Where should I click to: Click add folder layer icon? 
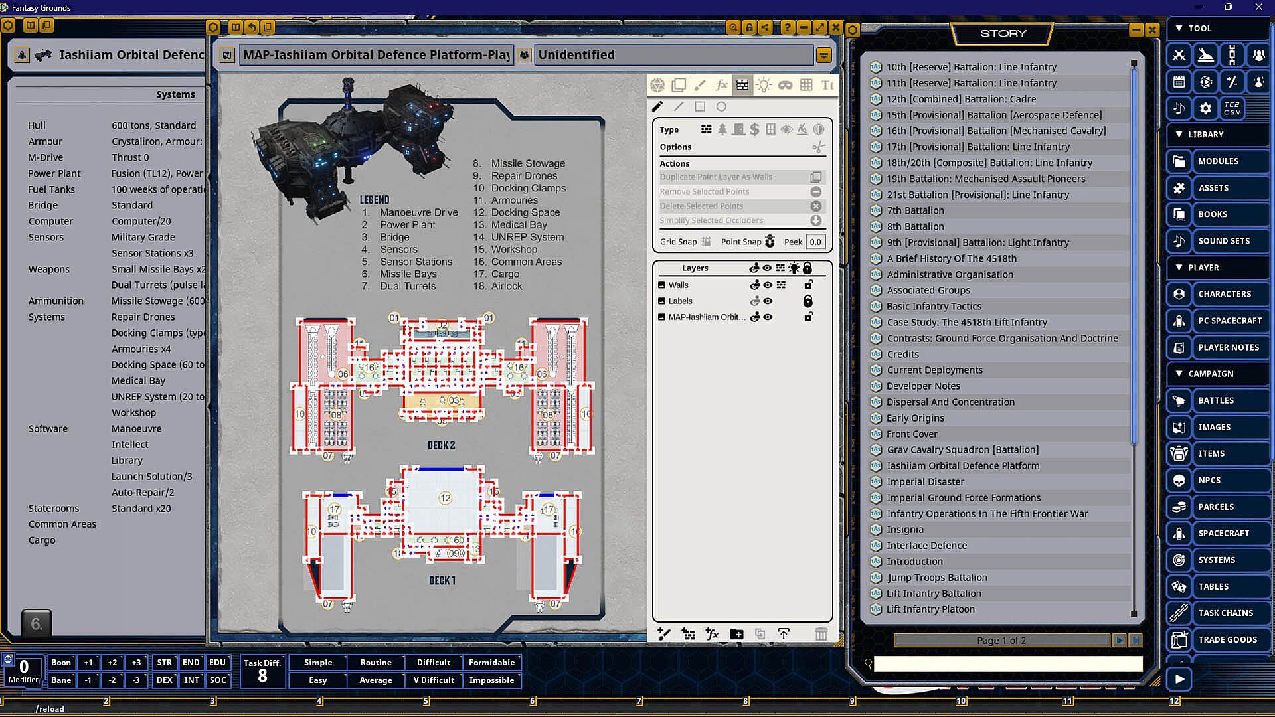(x=736, y=634)
